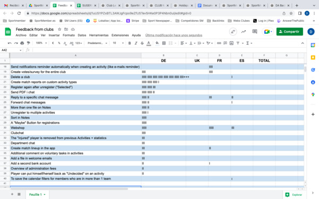Viewport: 319px width, 199px height.
Task: Add a new sheet with plus button
Action: click(x=12, y=194)
